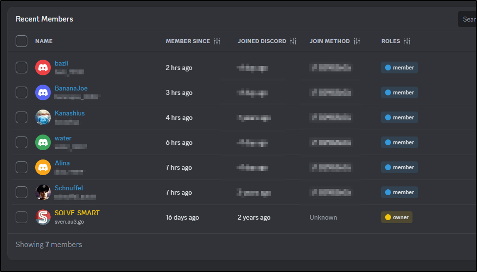The height and width of the screenshot is (272, 477).
Task: Check the box next to bazii
Action: coord(22,68)
